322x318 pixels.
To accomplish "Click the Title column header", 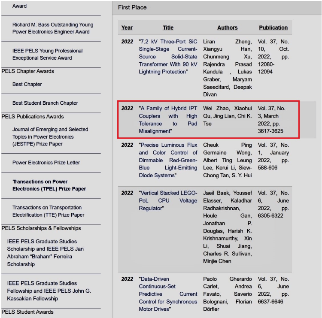I will (x=168, y=27).
